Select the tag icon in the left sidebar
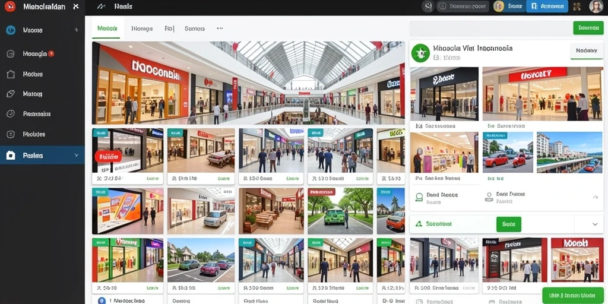Image resolution: width=608 pixels, height=304 pixels. [x=11, y=94]
